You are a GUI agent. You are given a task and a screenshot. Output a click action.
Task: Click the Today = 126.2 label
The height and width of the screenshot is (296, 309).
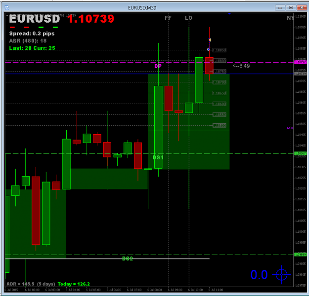[74, 284]
